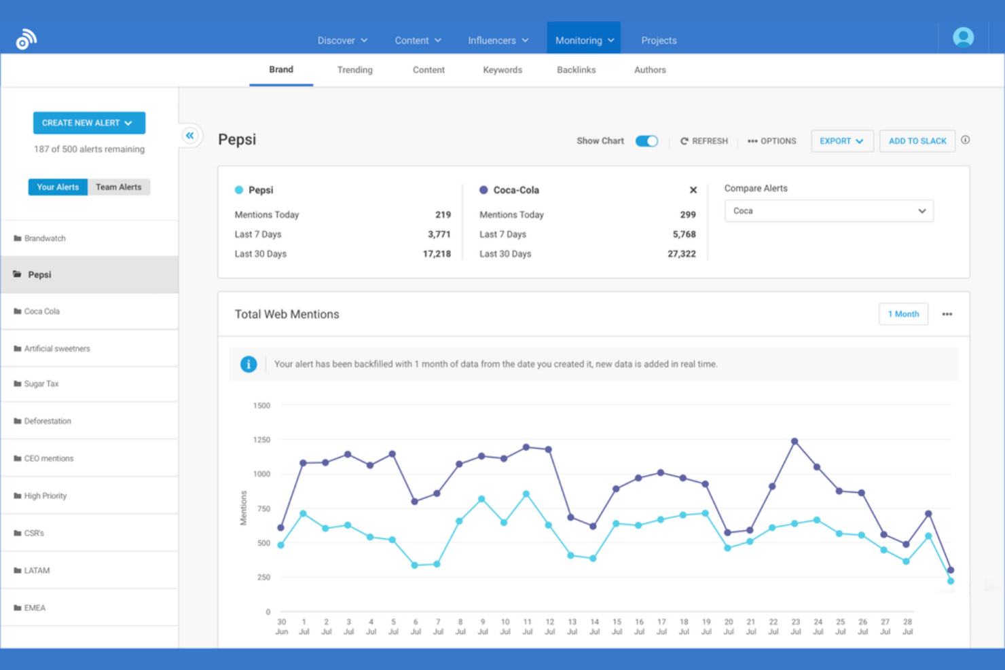Open the LATAM alert
Viewport: 1005px width, 670px height.
coord(89,570)
